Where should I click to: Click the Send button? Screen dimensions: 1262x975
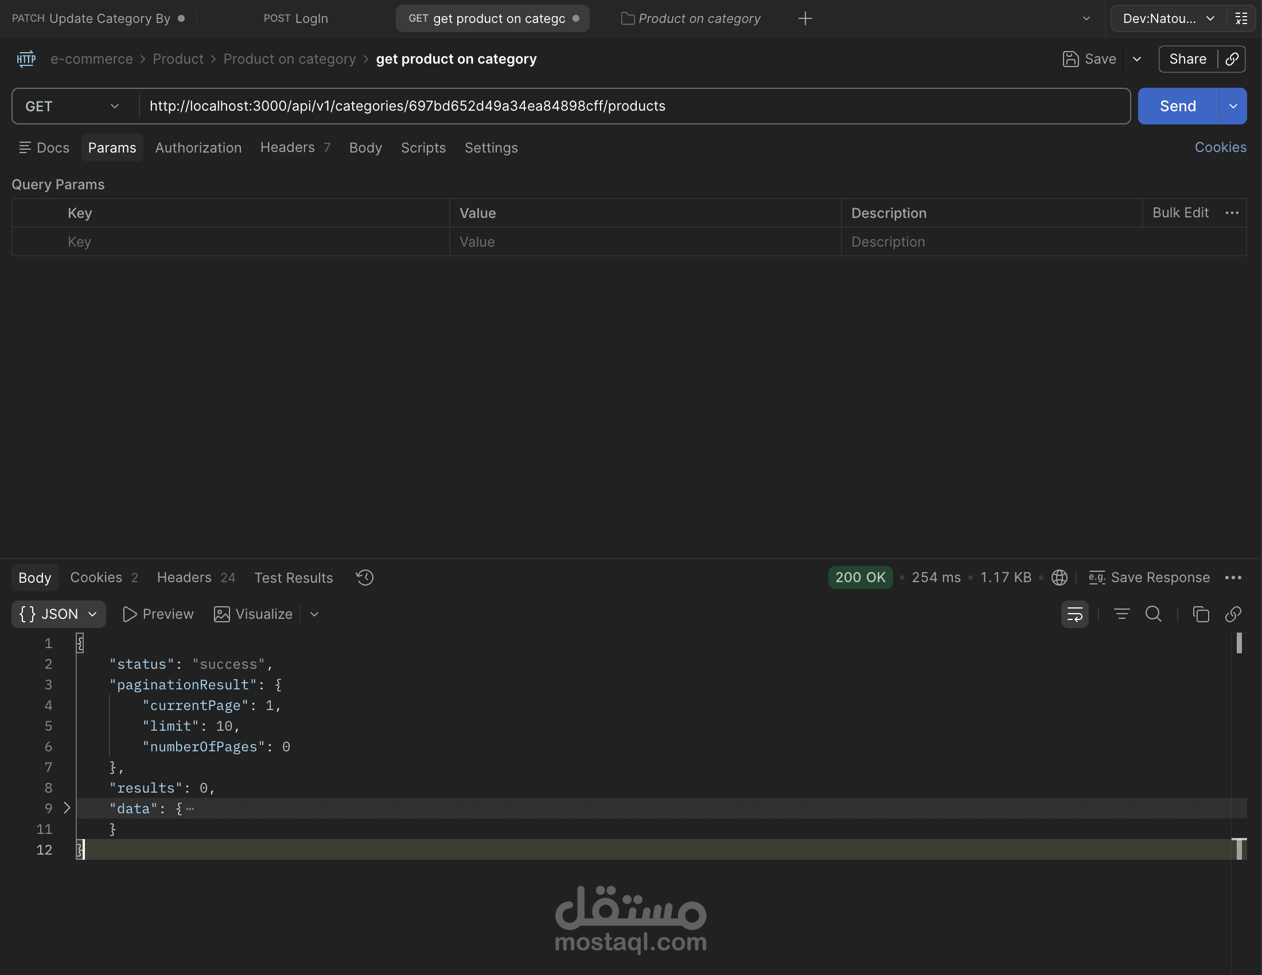coord(1178,106)
